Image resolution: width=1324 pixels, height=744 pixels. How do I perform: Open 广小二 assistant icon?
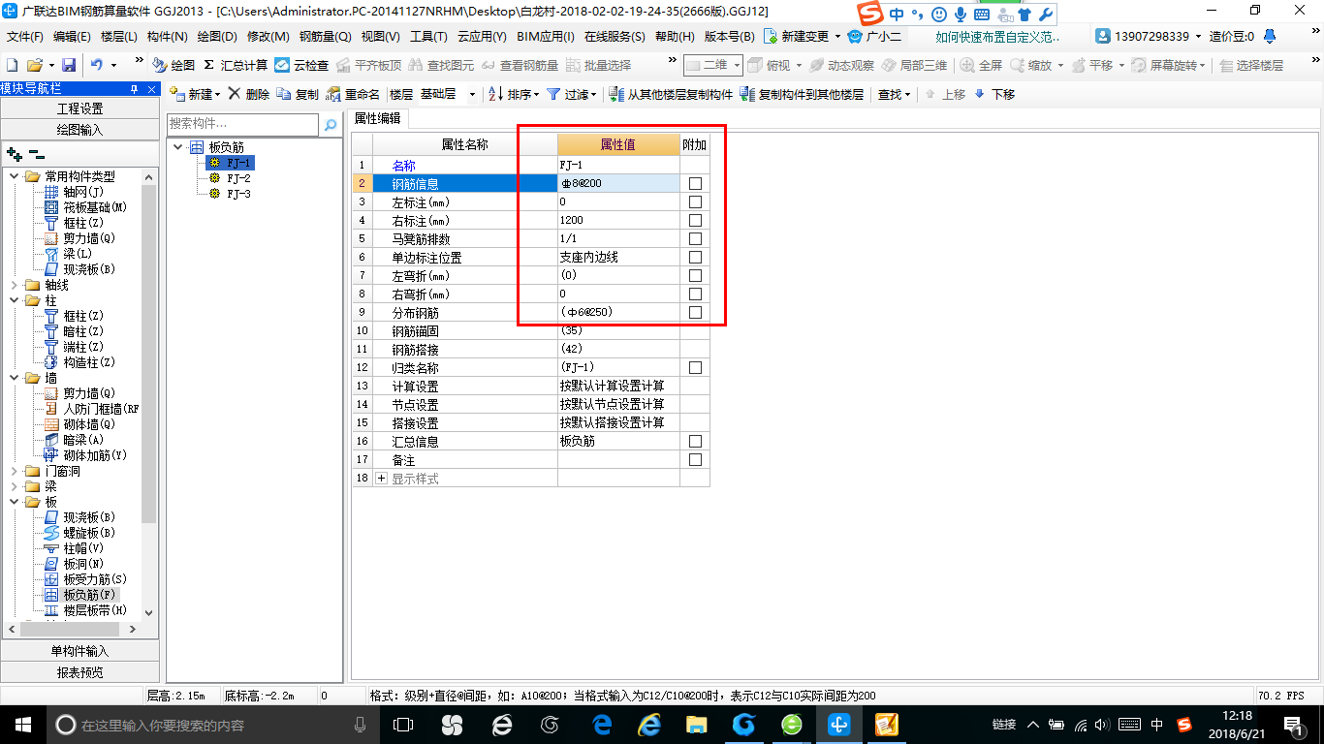point(874,36)
